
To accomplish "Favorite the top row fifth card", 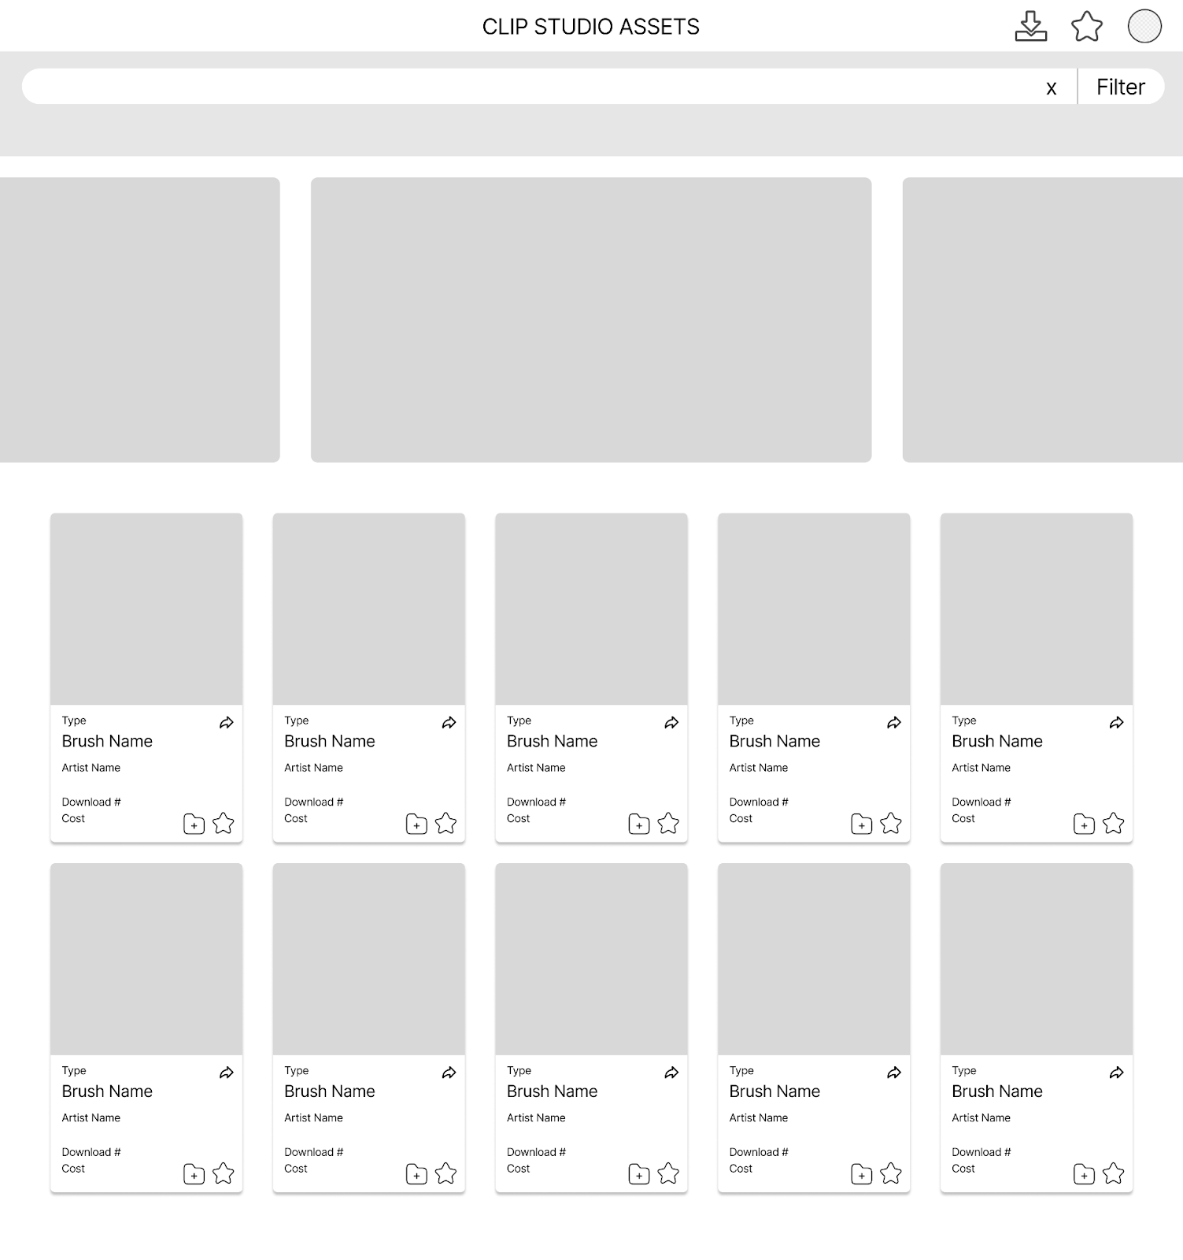I will point(1113,823).
